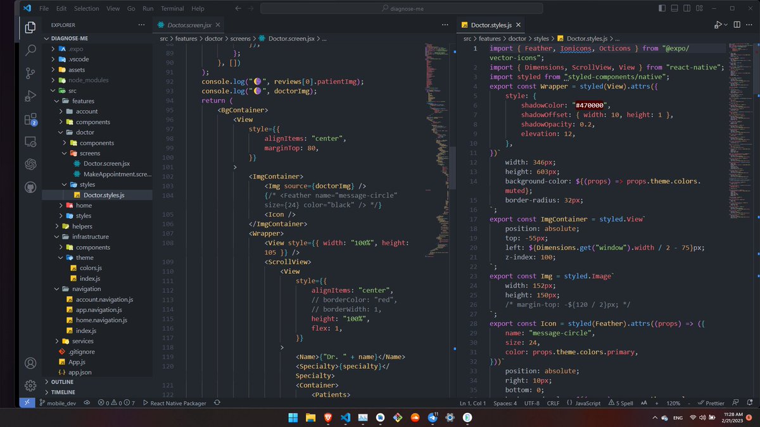
Task: Click the Prettier formatter status bar item
Action: [x=711, y=402]
